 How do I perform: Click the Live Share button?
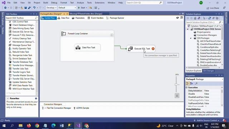coord(213,8)
